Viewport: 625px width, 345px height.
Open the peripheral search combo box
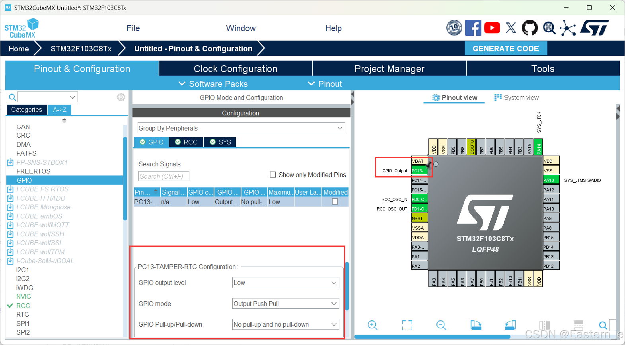(47, 97)
